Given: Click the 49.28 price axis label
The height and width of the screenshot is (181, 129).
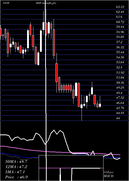Looking at the screenshot, I should [x=120, y=87].
